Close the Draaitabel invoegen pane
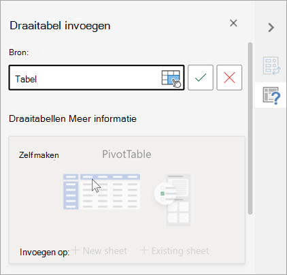287x275 pixels. point(233,23)
